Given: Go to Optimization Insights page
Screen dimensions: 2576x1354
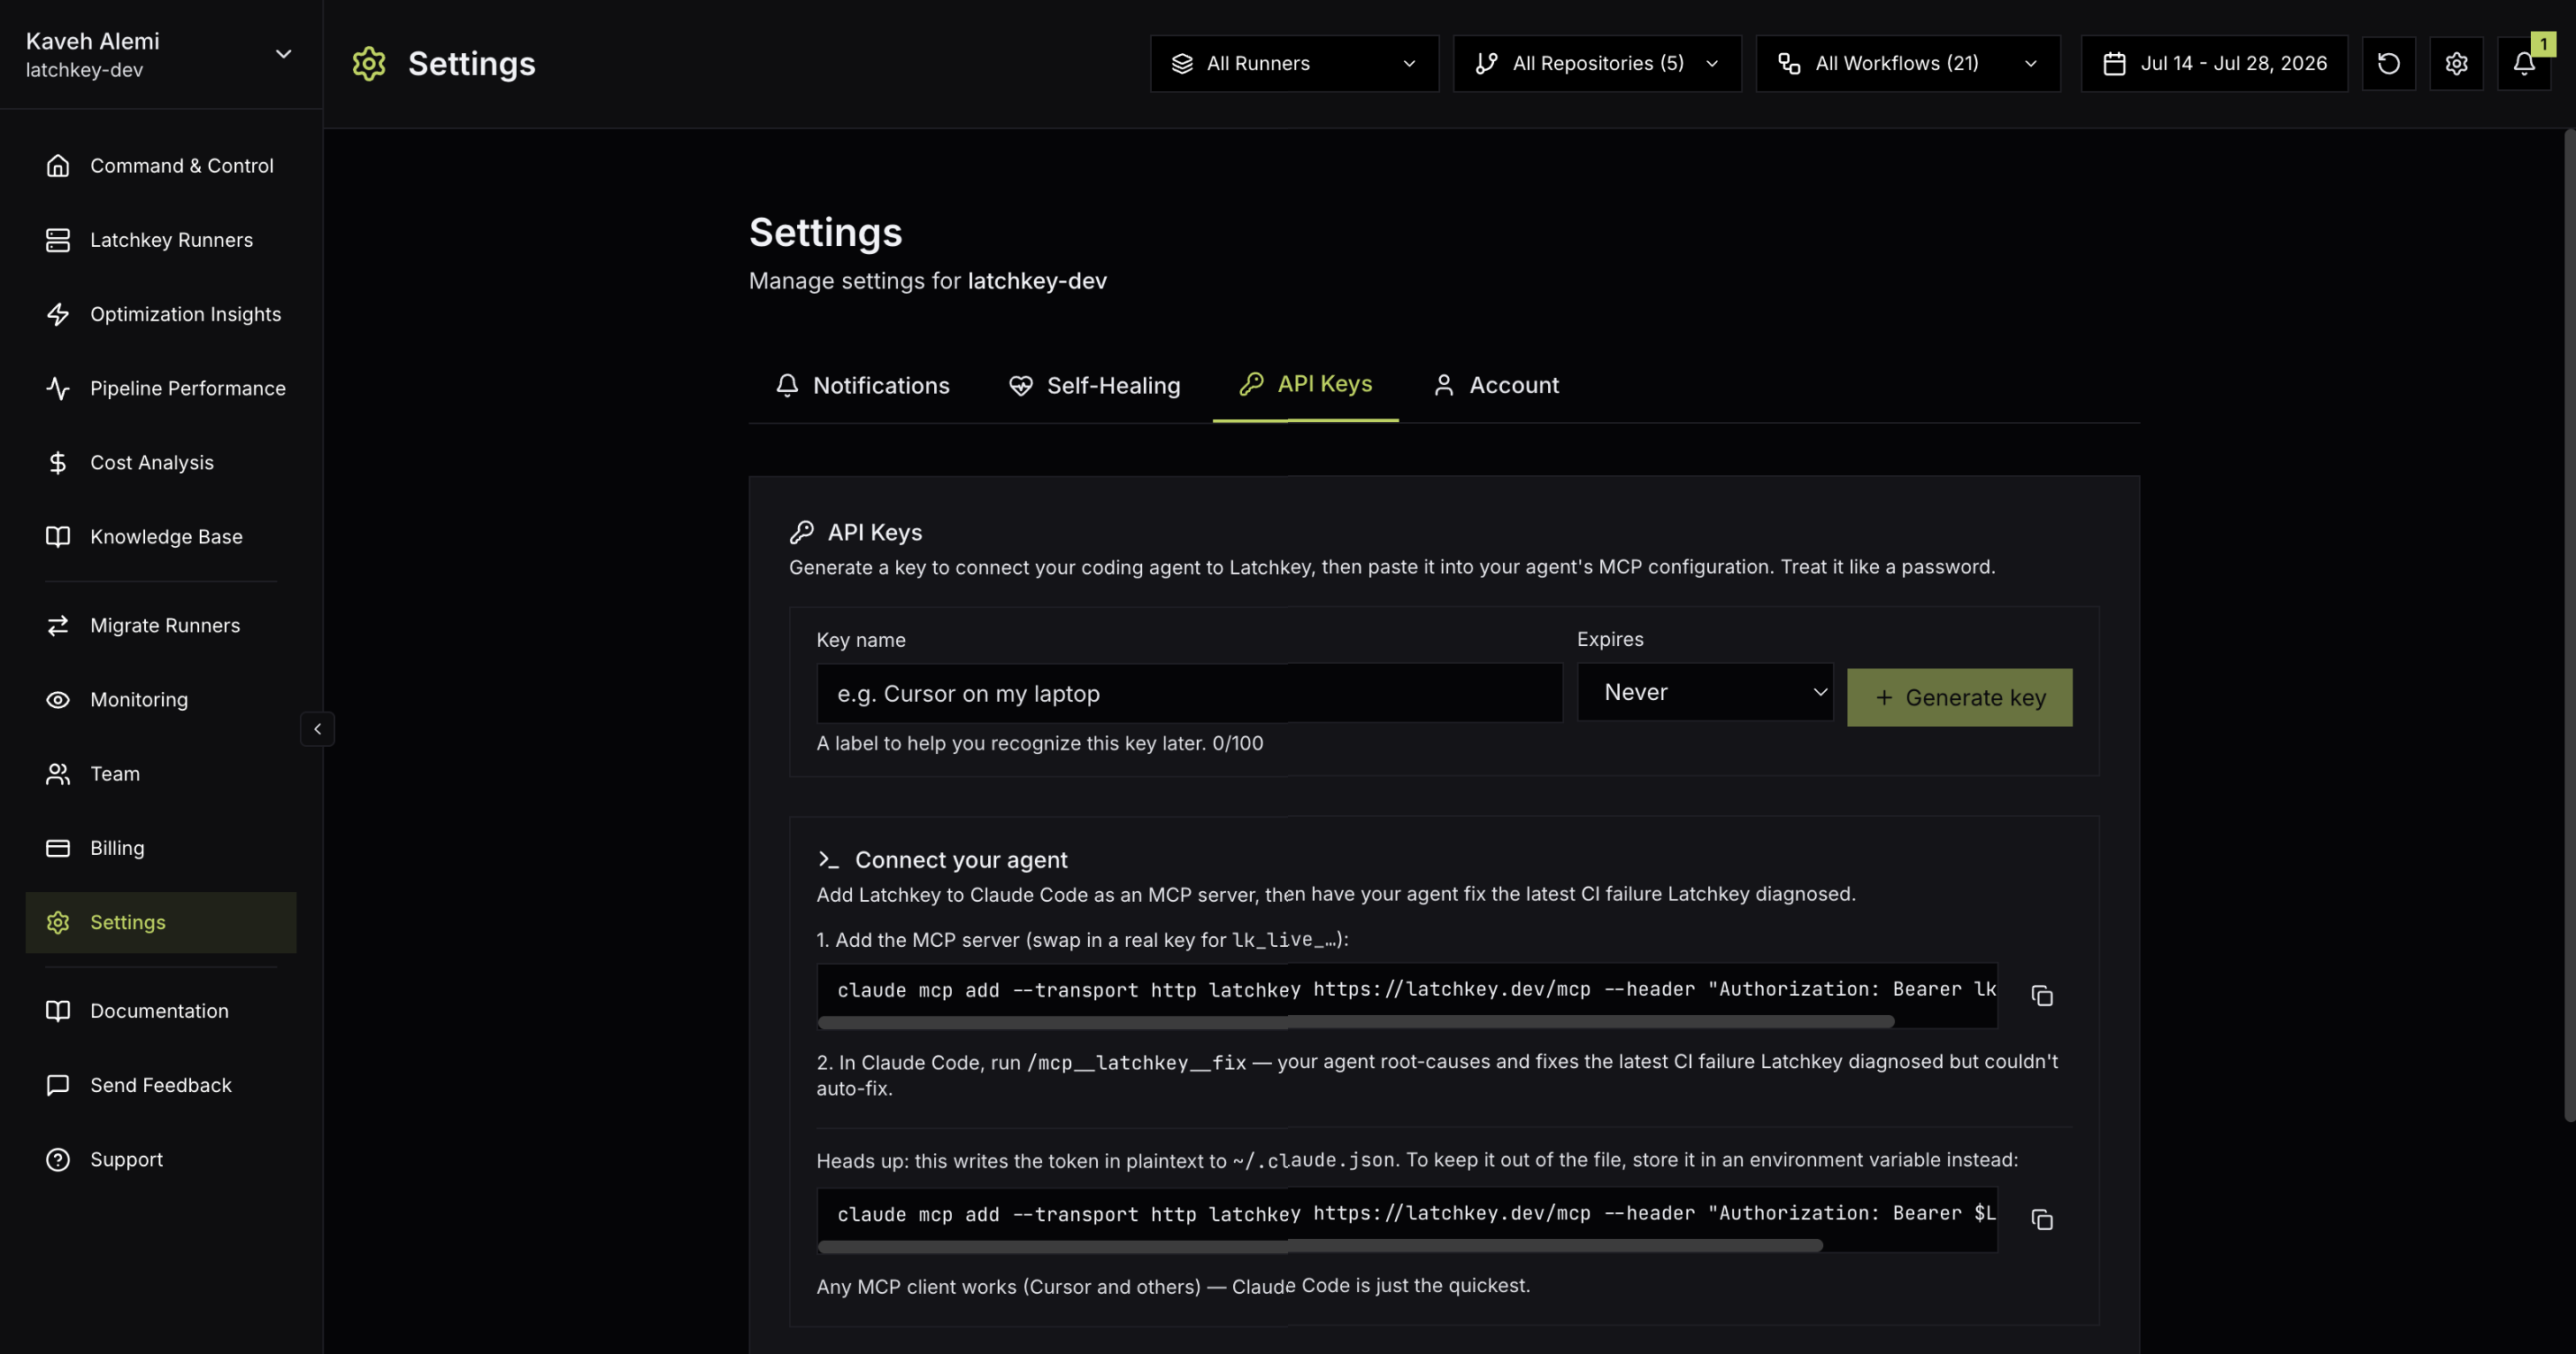Looking at the screenshot, I should [x=160, y=313].
